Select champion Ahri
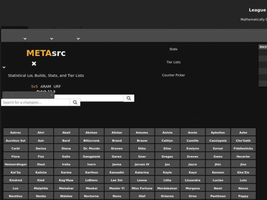Viewport: 267px width, 200px height. 41,132
